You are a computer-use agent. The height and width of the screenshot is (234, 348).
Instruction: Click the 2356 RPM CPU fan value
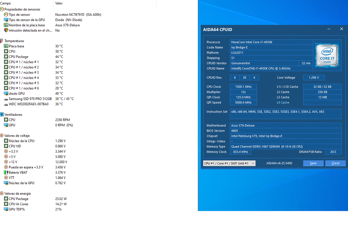tap(62, 120)
